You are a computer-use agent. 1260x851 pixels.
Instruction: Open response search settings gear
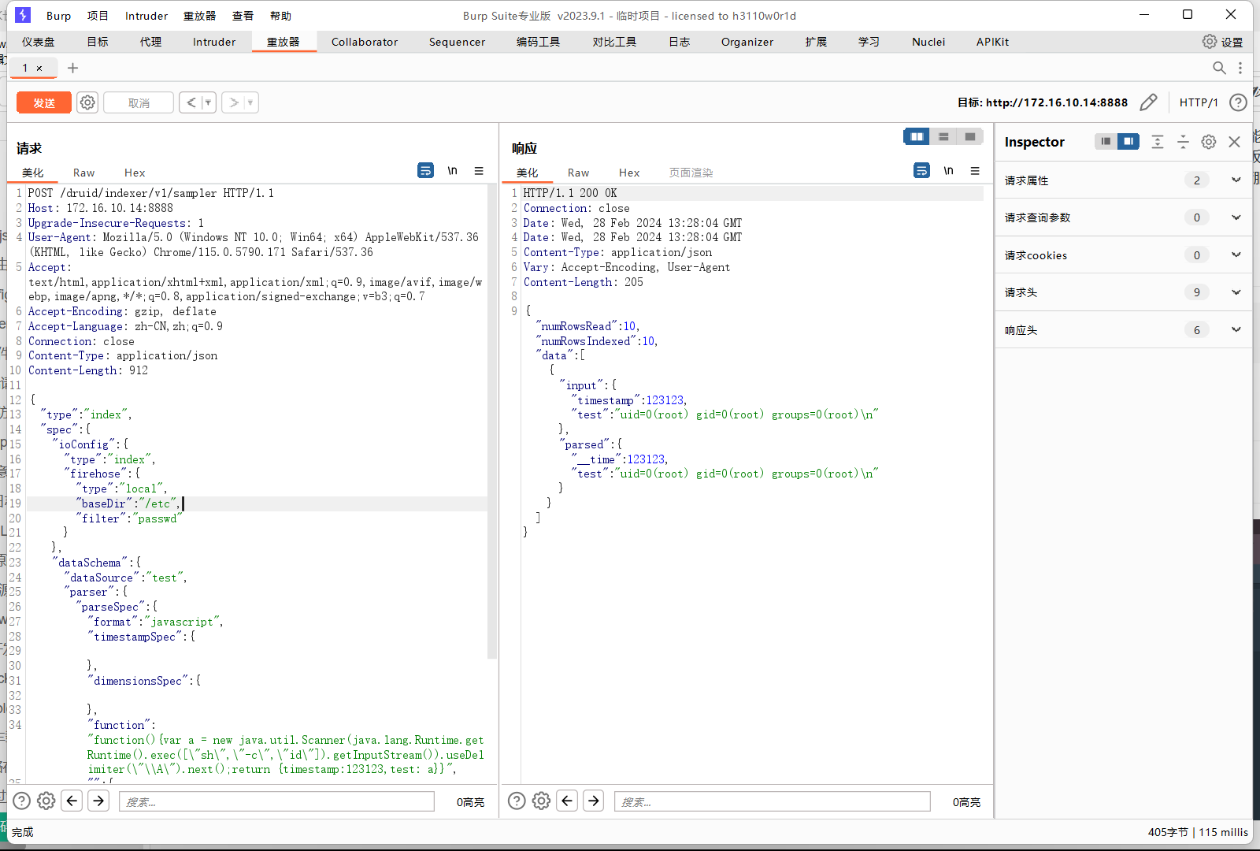541,801
